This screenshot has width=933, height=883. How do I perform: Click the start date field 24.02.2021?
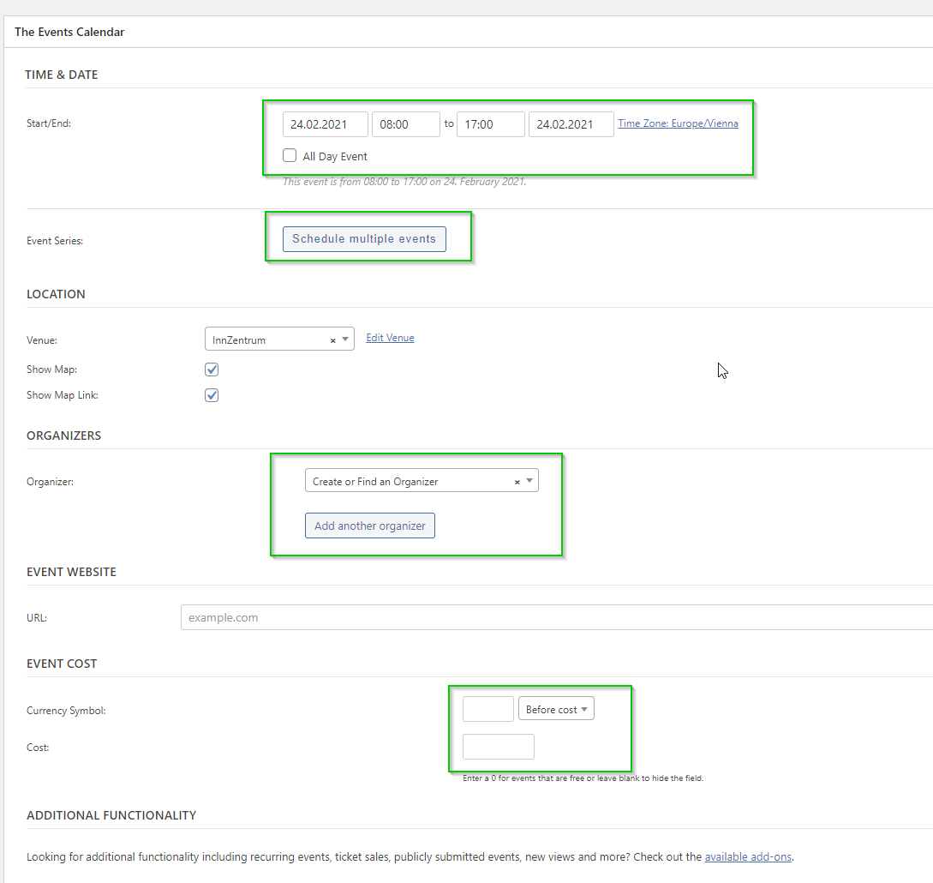pyautogui.click(x=326, y=124)
